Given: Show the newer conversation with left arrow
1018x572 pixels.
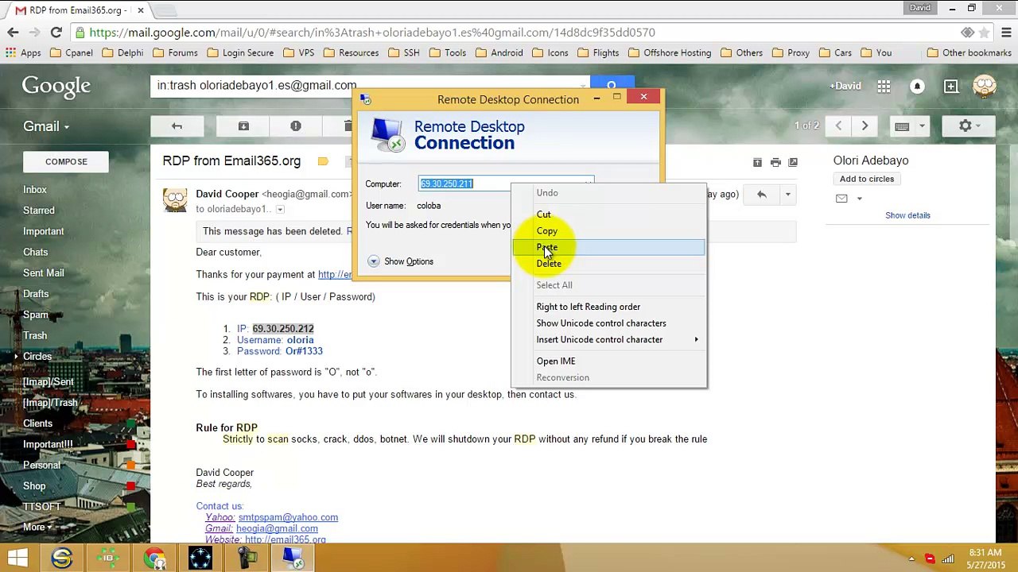Looking at the screenshot, I should [838, 126].
